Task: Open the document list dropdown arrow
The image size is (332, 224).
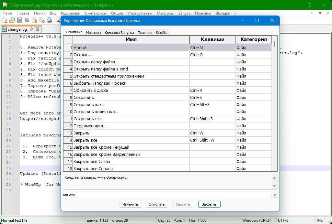Action: [x=320, y=13]
